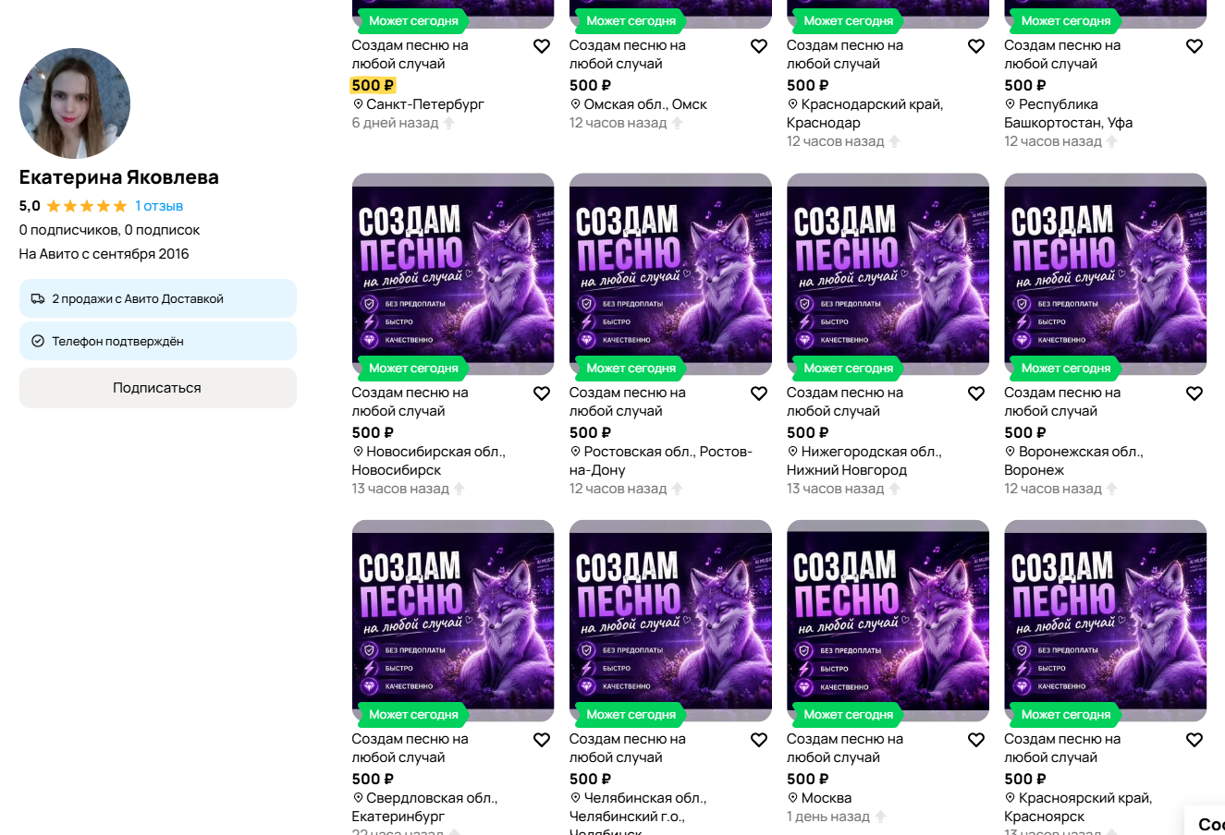Screen dimensions: 1225x835
Task: Toggle favorite heart on Ростов-на-Дону listing
Action: pyautogui.click(x=759, y=393)
